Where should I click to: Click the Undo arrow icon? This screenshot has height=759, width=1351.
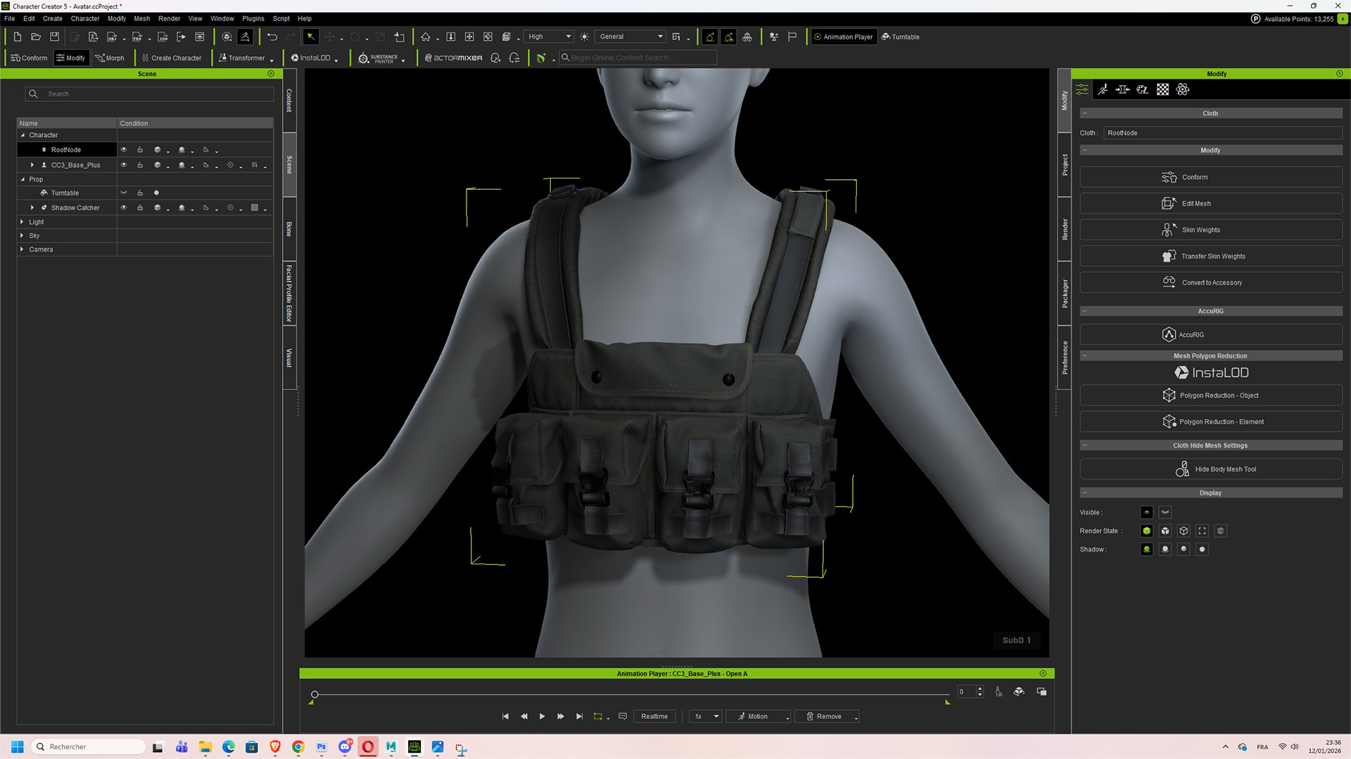click(272, 37)
